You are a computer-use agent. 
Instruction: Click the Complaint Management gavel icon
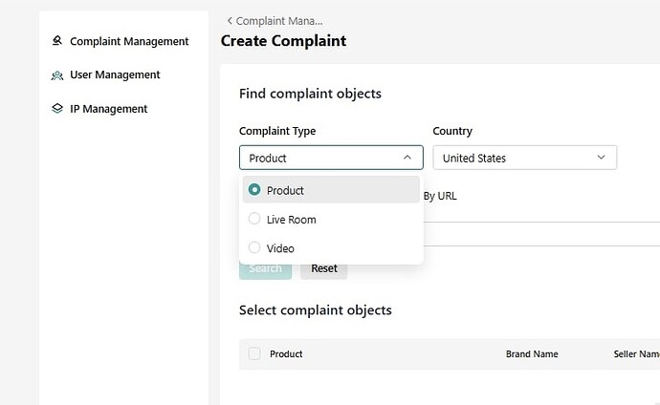click(x=56, y=40)
